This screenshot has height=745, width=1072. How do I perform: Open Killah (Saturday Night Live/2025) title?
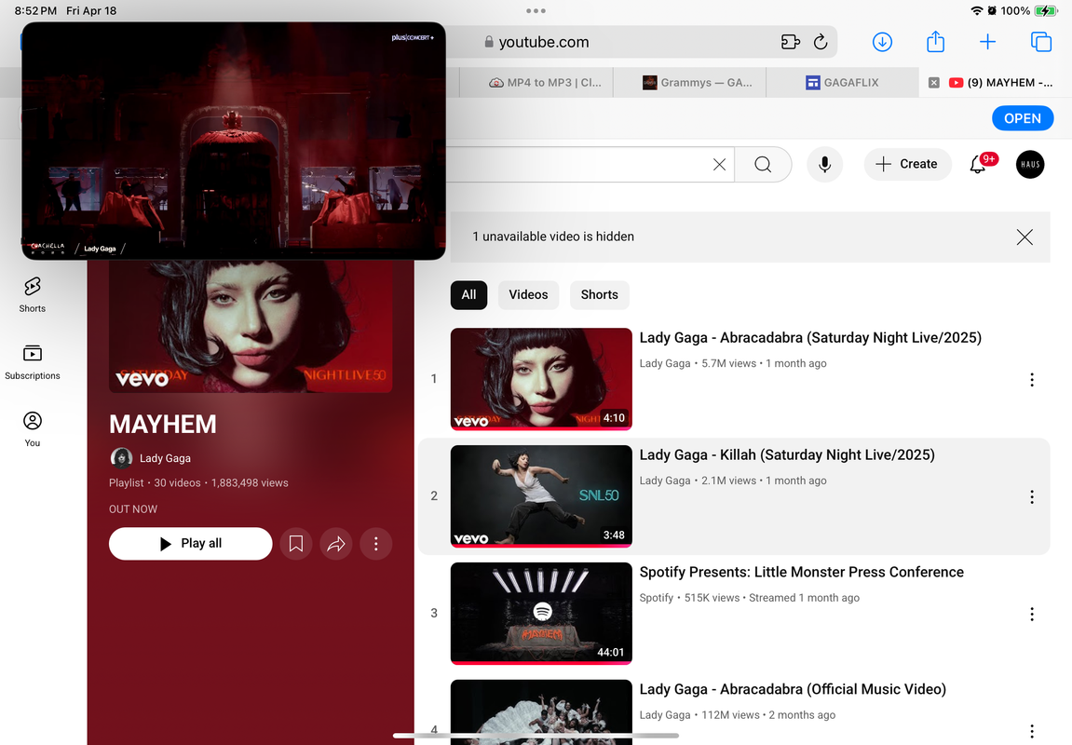tap(787, 455)
